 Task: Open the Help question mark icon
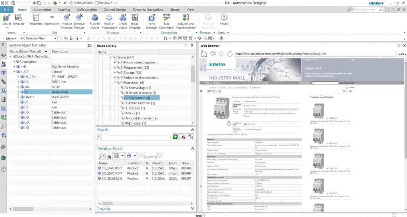click(398, 9)
